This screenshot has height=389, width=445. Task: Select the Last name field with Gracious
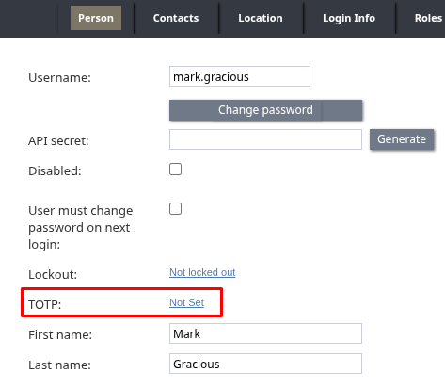[x=265, y=364]
